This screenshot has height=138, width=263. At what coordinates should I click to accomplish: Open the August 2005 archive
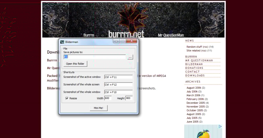pos(194,114)
